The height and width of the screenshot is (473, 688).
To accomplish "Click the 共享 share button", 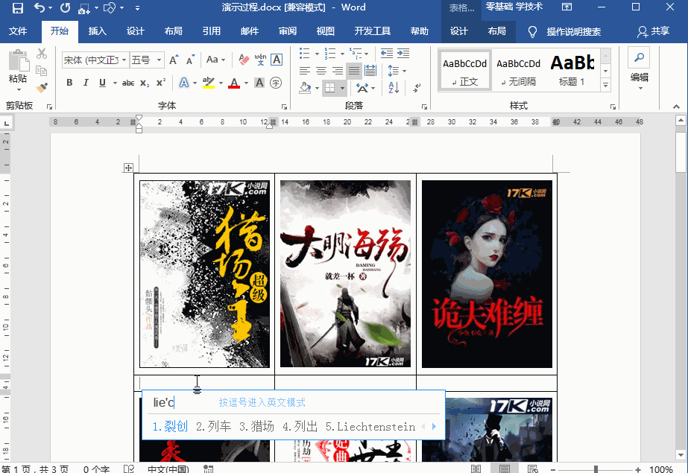I will 653,31.
